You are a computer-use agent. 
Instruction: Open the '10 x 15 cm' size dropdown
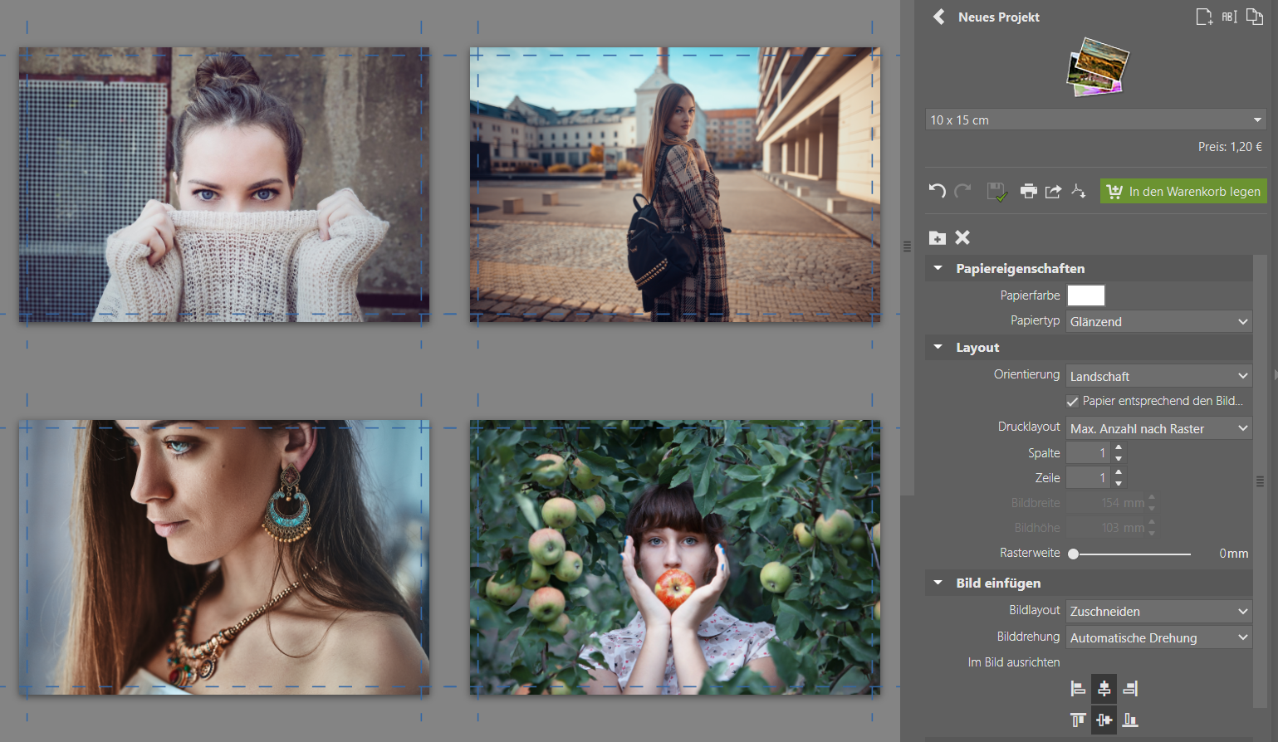click(1094, 119)
